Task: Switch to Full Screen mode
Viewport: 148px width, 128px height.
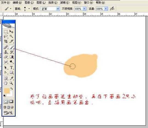Action: 12,107
